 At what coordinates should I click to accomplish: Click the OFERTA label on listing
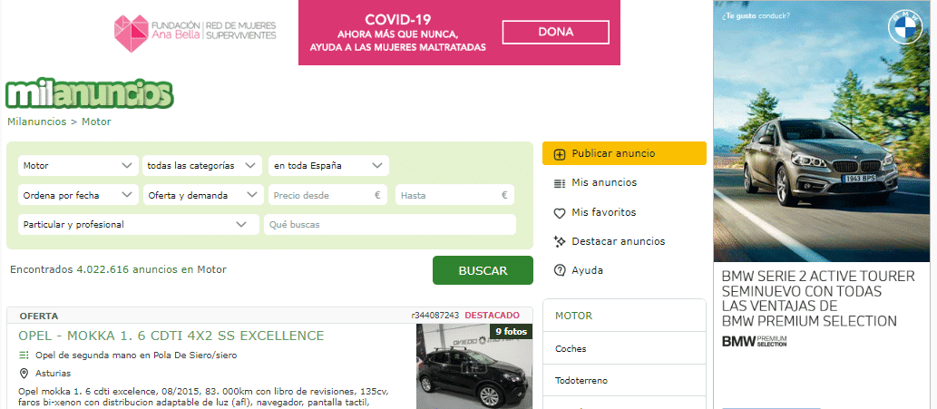39,316
